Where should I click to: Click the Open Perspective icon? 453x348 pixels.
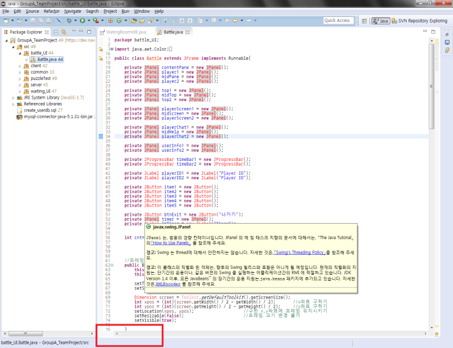click(x=365, y=21)
